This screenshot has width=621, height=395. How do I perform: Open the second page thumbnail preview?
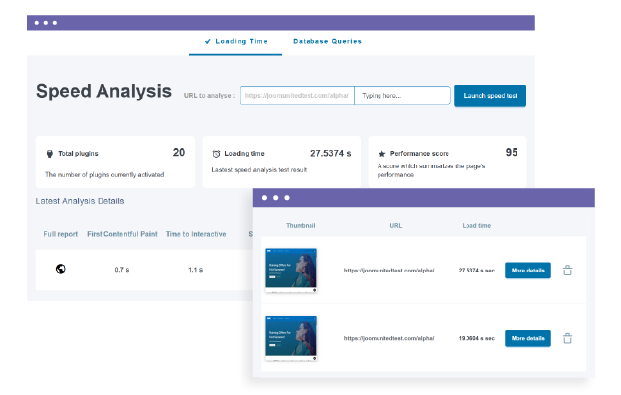click(292, 338)
